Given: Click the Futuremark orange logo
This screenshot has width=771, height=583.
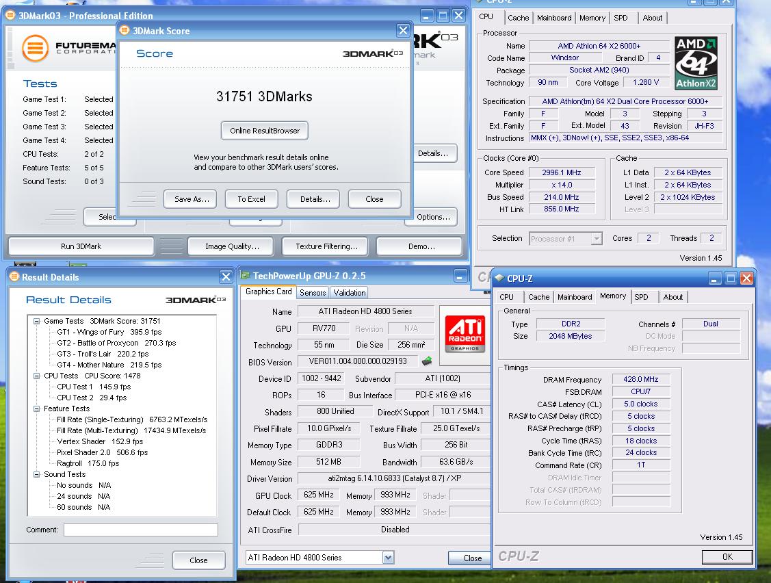Looking at the screenshot, I should [35, 48].
